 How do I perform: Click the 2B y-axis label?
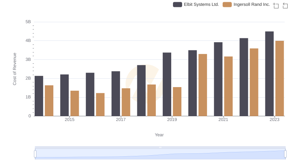[x=28, y=78]
